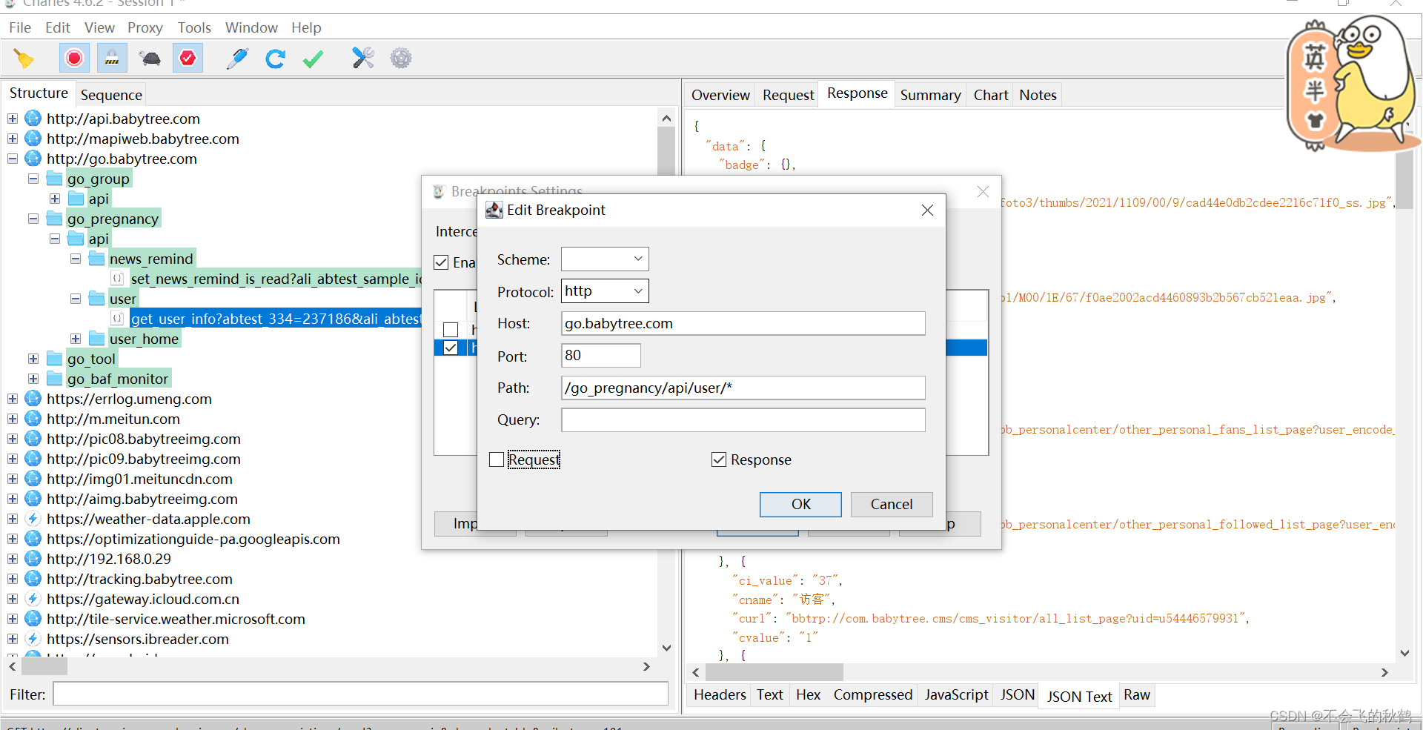
Task: Switch to the Raw view tab
Action: (x=1136, y=694)
